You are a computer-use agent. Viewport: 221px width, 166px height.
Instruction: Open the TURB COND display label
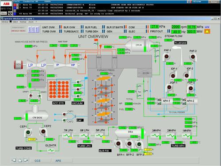(x=24, y=148)
